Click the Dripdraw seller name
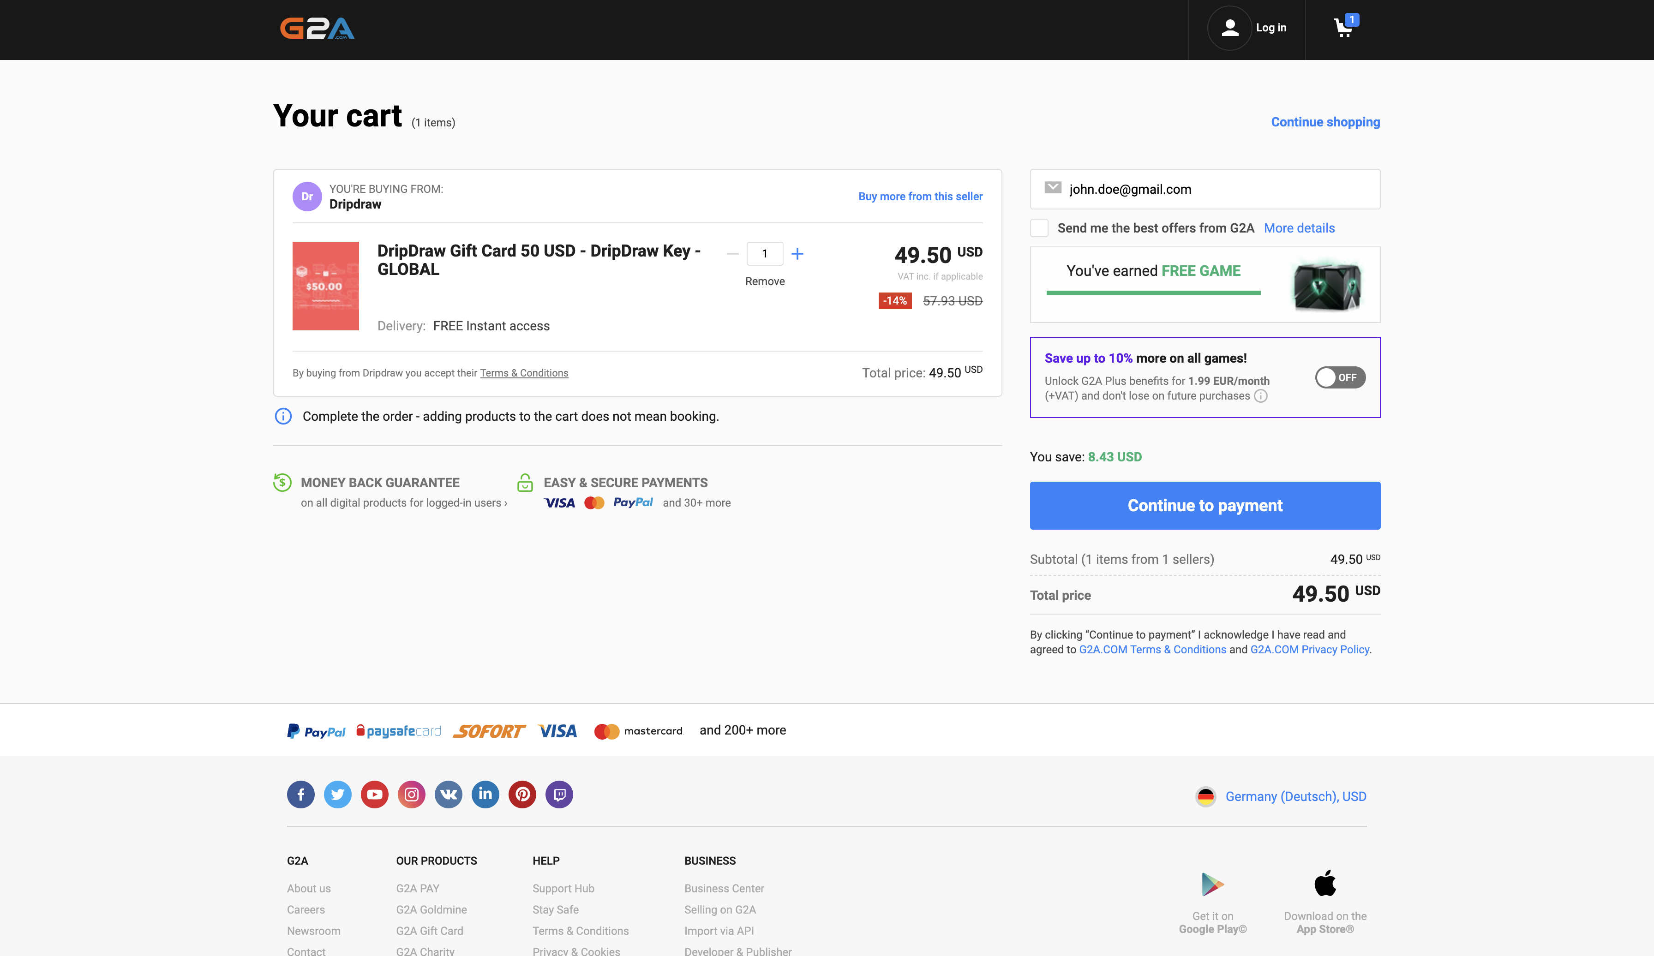Image resolution: width=1654 pixels, height=956 pixels. [355, 204]
